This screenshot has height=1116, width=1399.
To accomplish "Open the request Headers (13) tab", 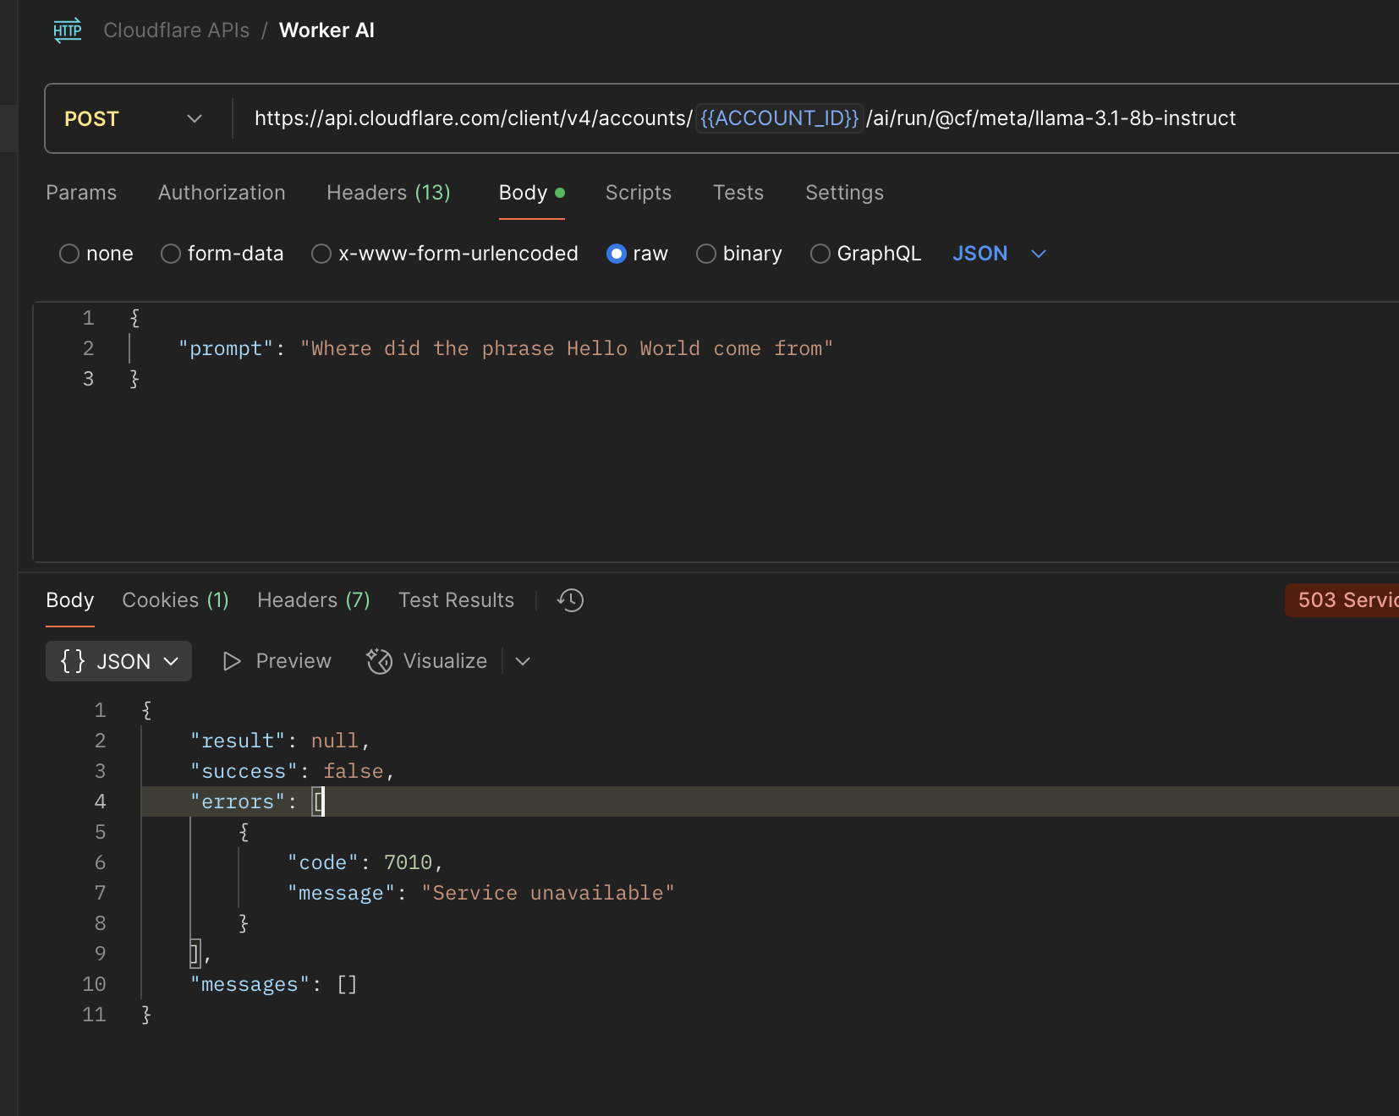I will coord(388,193).
